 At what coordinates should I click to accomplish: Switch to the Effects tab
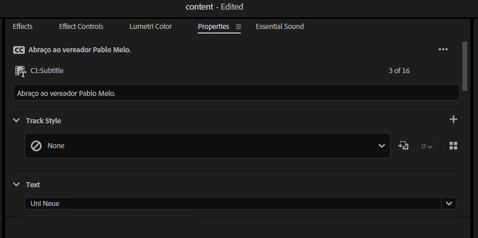22,26
